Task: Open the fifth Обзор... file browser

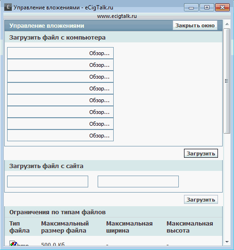Action: (99, 100)
